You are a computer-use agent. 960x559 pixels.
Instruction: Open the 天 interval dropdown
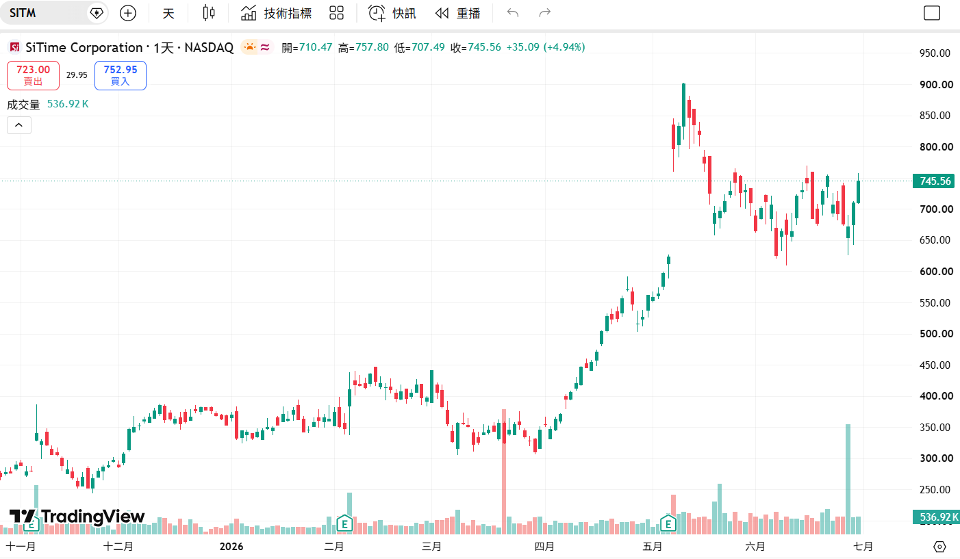coord(168,13)
